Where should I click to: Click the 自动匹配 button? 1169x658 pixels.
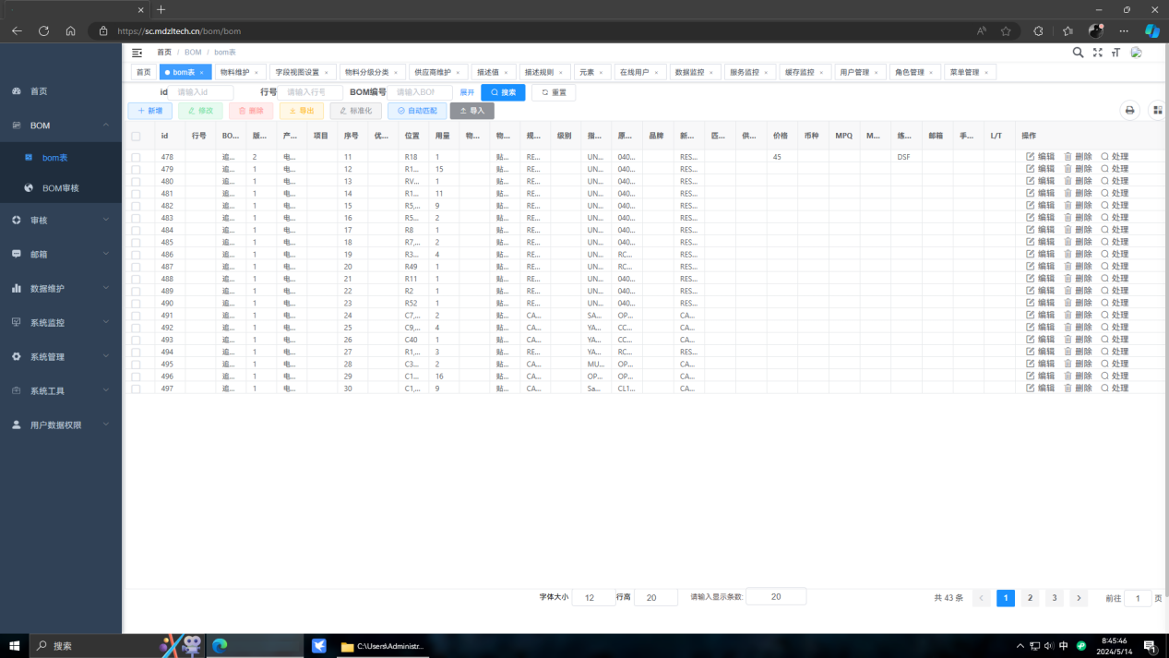pyautogui.click(x=417, y=111)
